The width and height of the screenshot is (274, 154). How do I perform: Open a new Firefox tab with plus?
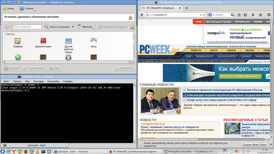[x=186, y=8]
